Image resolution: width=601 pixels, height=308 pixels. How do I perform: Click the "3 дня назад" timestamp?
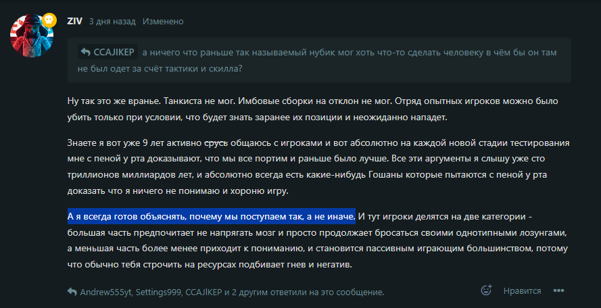coord(112,22)
